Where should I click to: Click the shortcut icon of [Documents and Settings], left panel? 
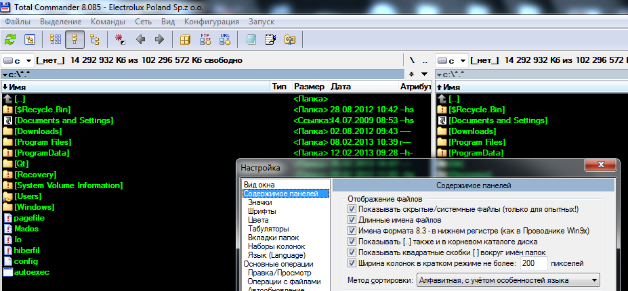pyautogui.click(x=7, y=120)
